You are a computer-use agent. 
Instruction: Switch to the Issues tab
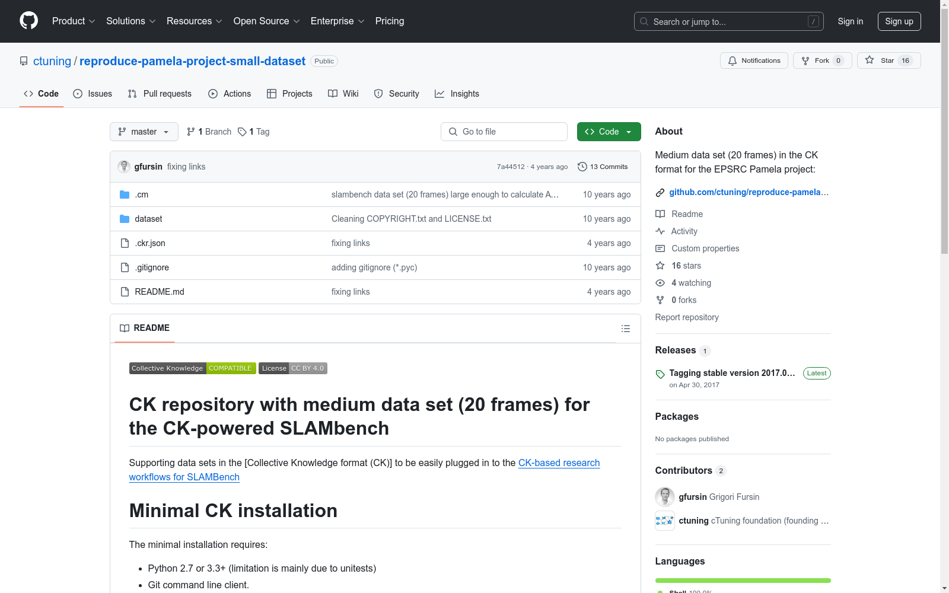pos(93,94)
